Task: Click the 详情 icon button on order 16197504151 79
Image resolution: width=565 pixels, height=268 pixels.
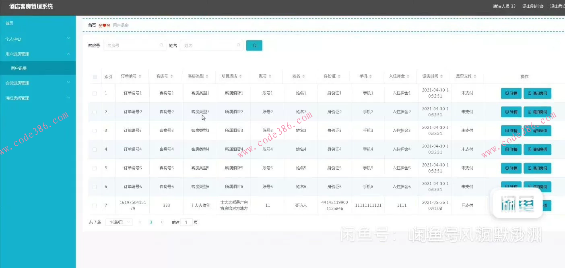Action: (511, 205)
